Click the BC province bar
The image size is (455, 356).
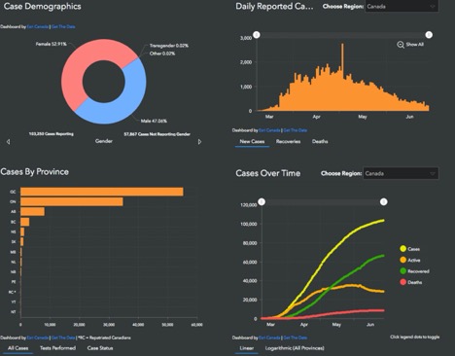pos(24,222)
